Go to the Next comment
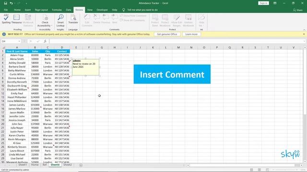 click(115, 19)
